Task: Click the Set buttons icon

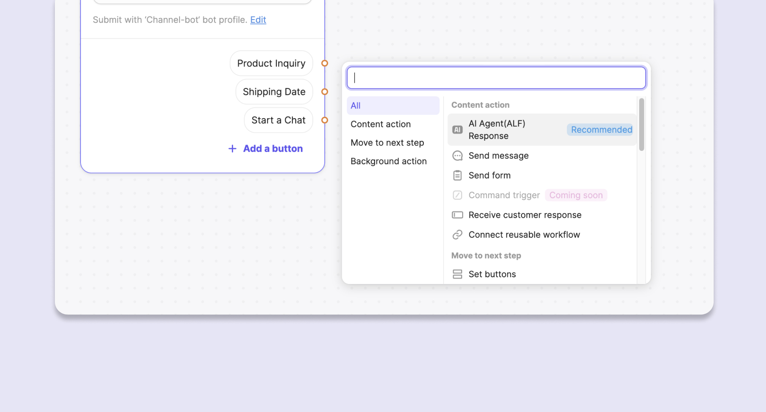Action: click(457, 274)
